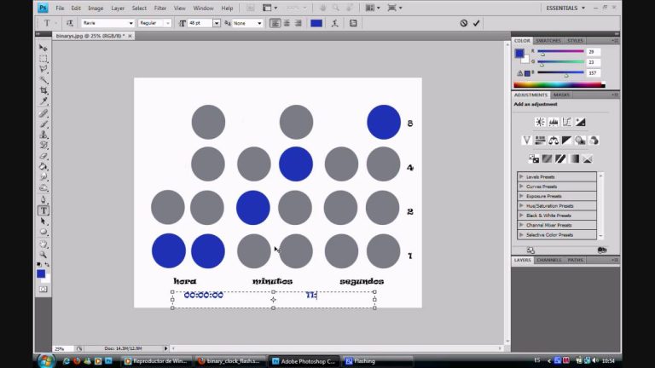The image size is (655, 368).
Task: Select the Horizontal Type tool
Action: (43, 210)
